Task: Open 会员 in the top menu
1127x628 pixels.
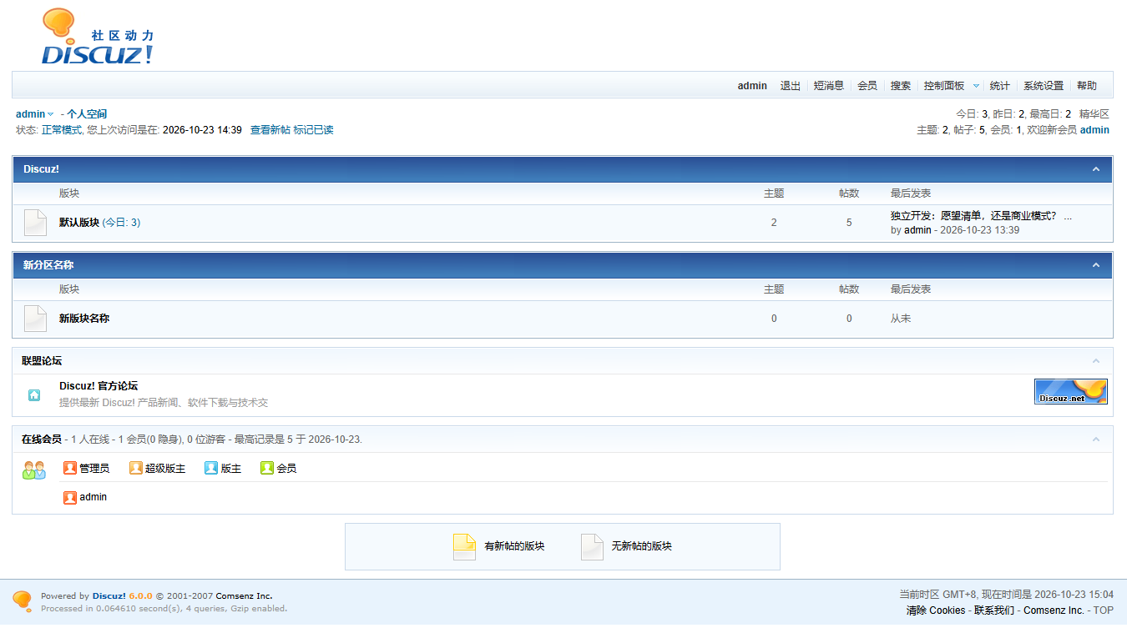Action: [x=867, y=86]
